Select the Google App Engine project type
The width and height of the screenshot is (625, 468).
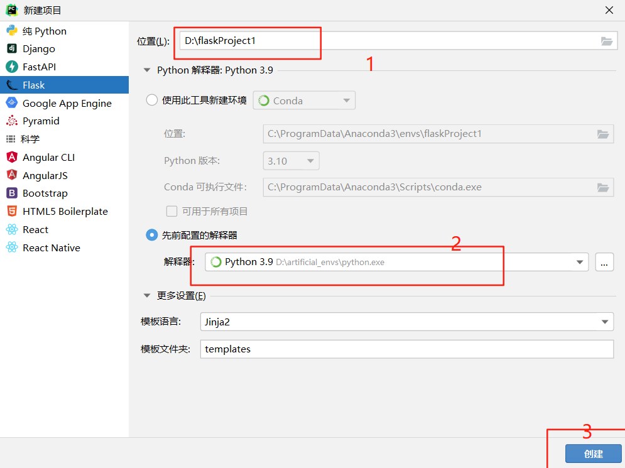[x=64, y=103]
